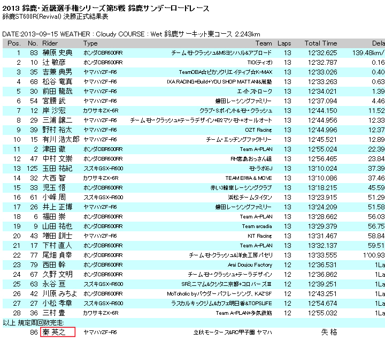Screen dimensions: 385x348
Task: Click rider name 野村 裕太
Action: coord(57,130)
